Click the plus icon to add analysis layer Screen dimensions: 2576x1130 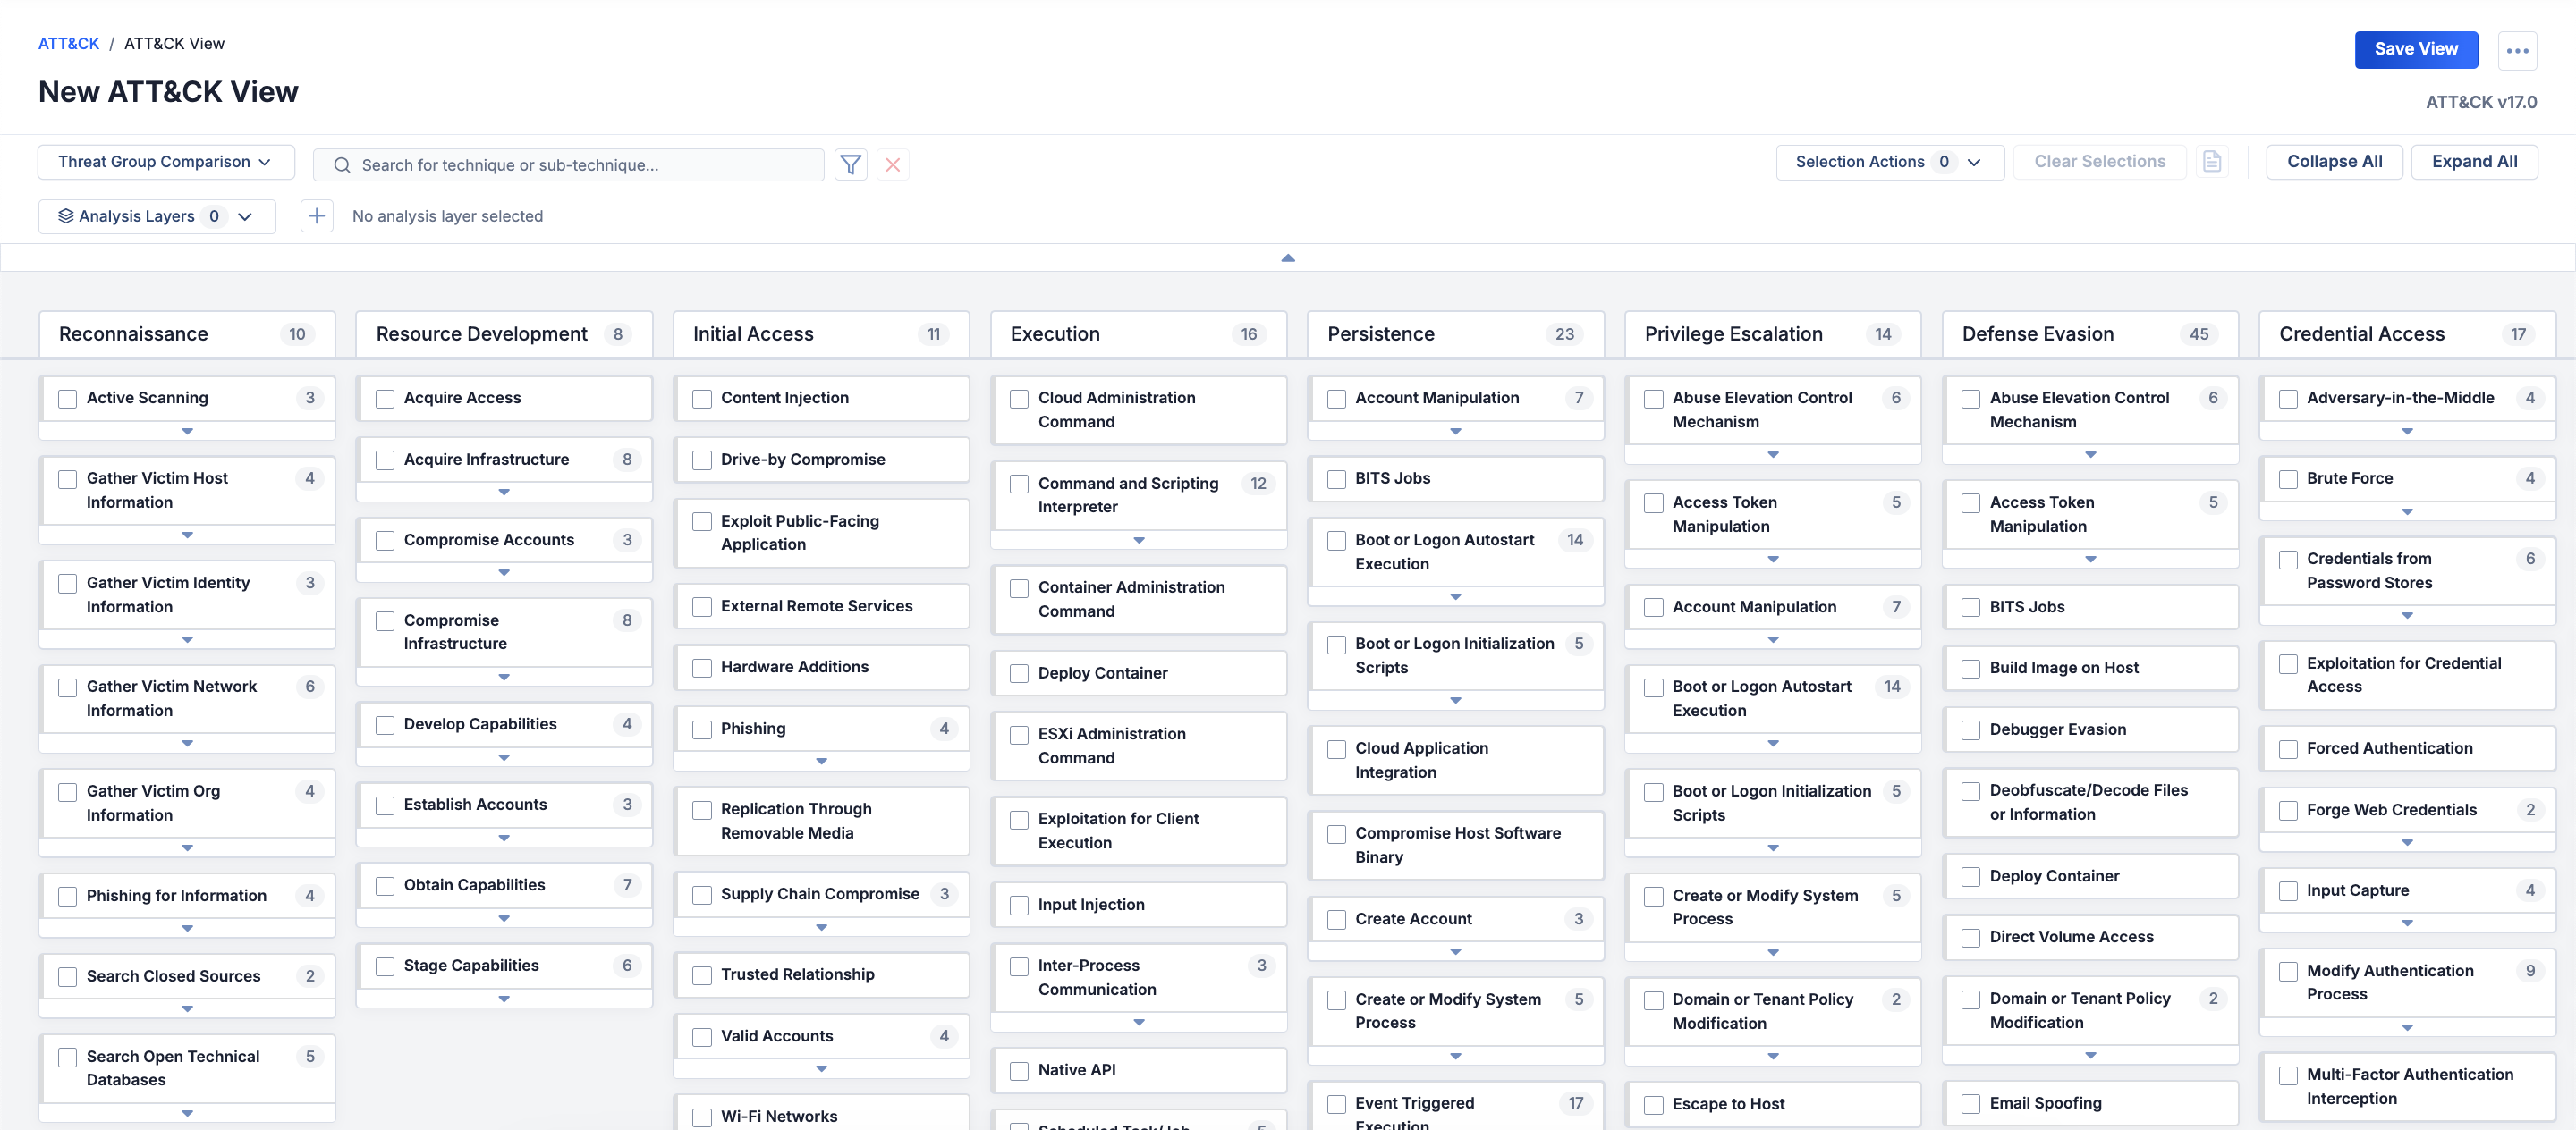click(317, 215)
